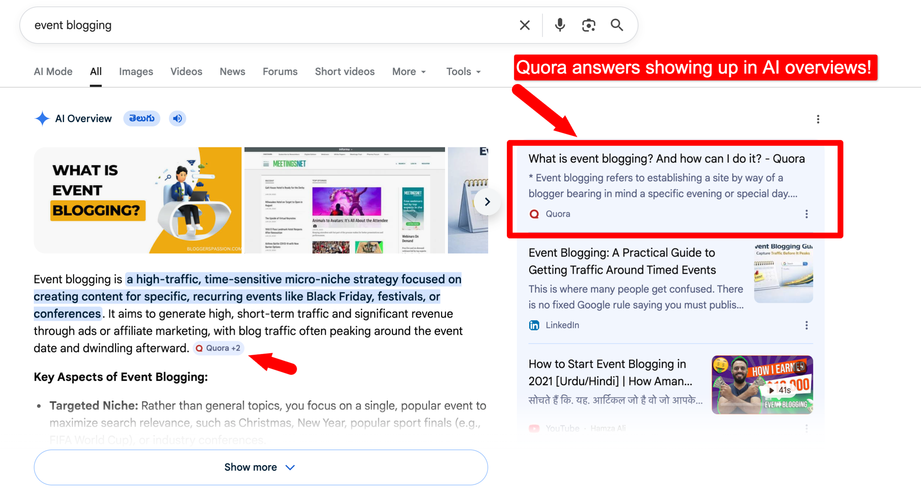Open the LinkedIn Event Blogging Guide thumbnail
Screen dimensions: 921x494
pyautogui.click(x=783, y=273)
